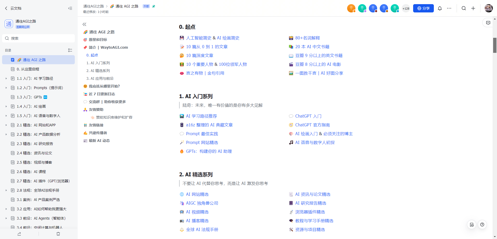The width and height of the screenshot is (497, 239).
Task: Expand the 1.1 入门：AI 学习路径 node
Action: [6, 78]
